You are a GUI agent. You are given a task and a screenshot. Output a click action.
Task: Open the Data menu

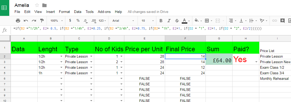tap(78, 12)
